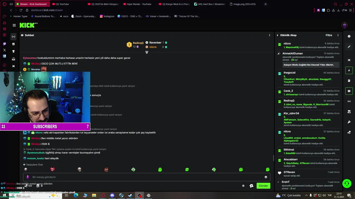Image resolution: width=355 pixels, height=199 pixels.
Task: Toggle the lightning activity feed icon
Action: (x=349, y=70)
